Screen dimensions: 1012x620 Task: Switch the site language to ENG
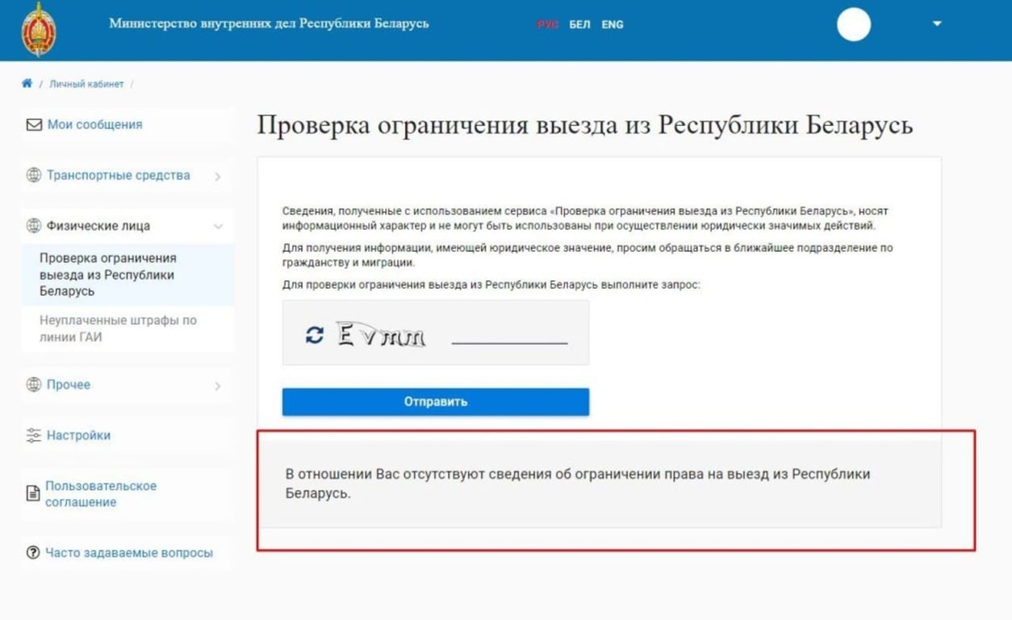(x=613, y=24)
